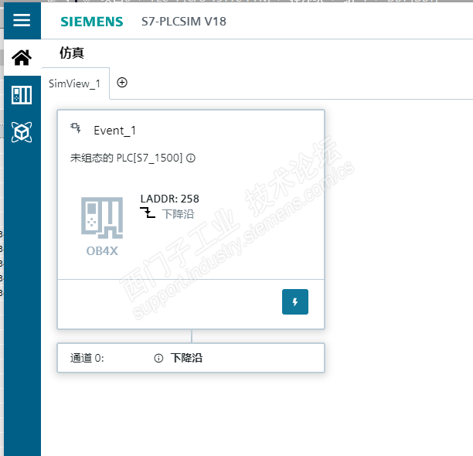Viewport: 473px width, 456px height.
Task: Trigger event with the lightning button
Action: coord(295,301)
